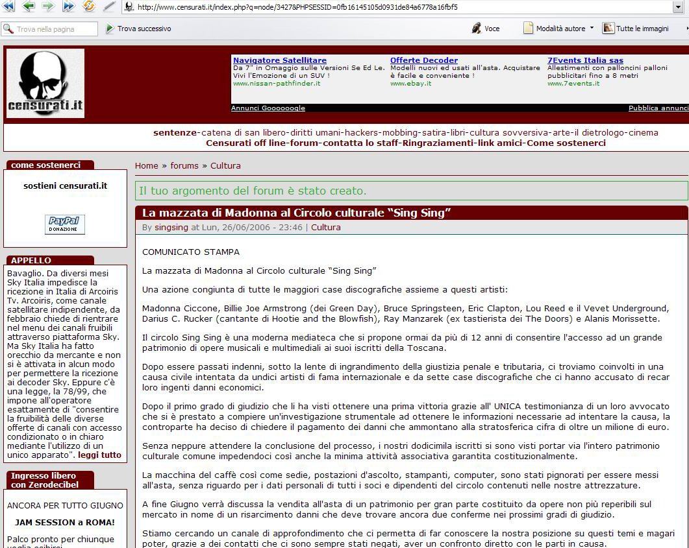This screenshot has height=548, width=689.
Task: Go back with the green back arrow
Action: point(29,6)
